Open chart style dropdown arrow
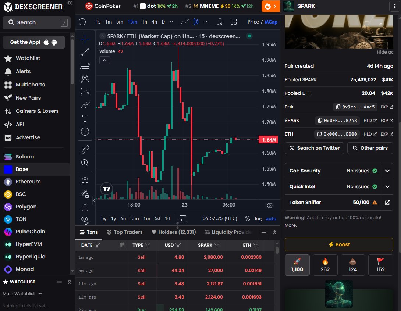 click(206, 22)
